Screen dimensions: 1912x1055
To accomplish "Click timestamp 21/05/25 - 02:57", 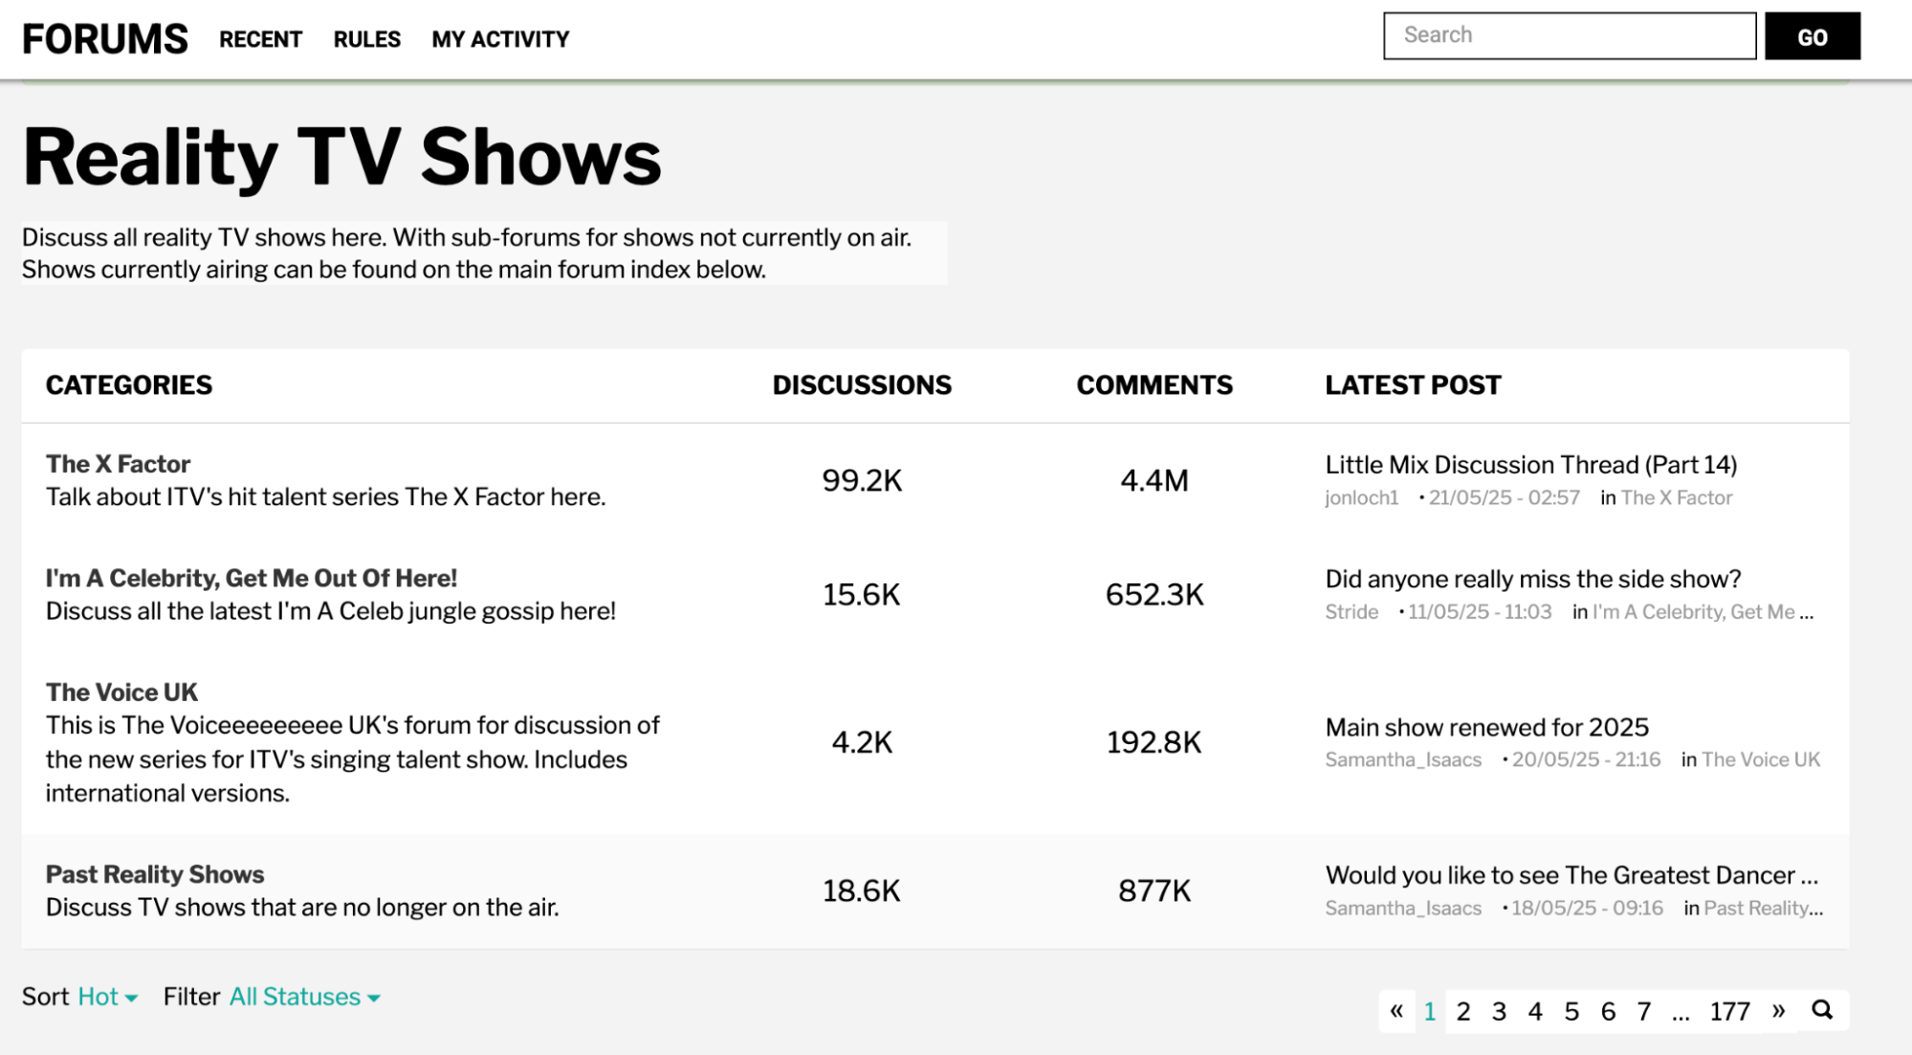I will point(1504,497).
